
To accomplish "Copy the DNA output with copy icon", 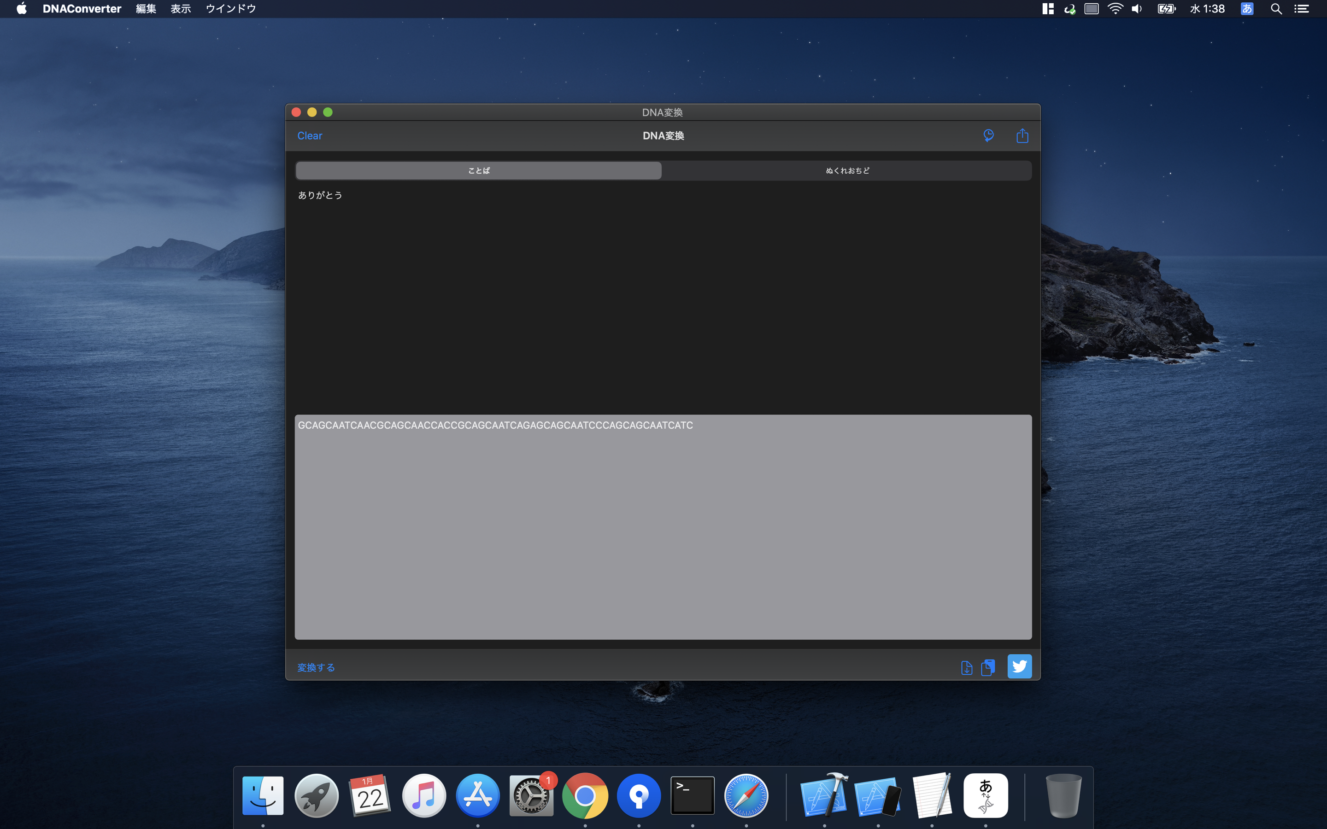I will click(x=987, y=667).
